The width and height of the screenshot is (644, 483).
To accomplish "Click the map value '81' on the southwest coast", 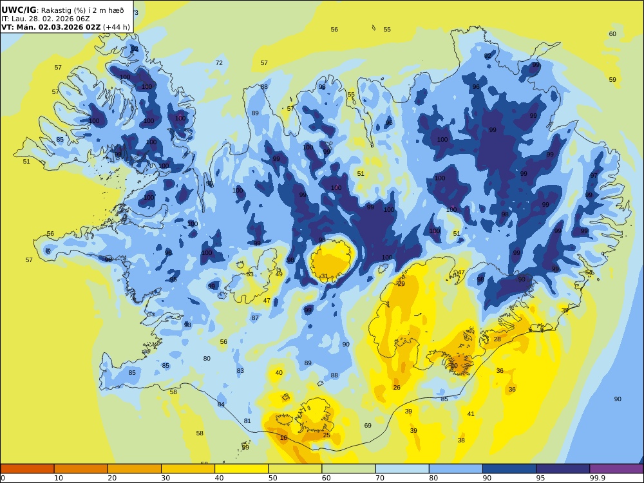I will tap(247, 421).
